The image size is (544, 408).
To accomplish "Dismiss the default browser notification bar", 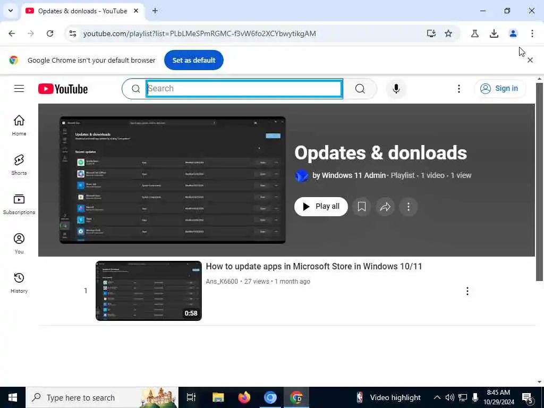I will pyautogui.click(x=530, y=60).
